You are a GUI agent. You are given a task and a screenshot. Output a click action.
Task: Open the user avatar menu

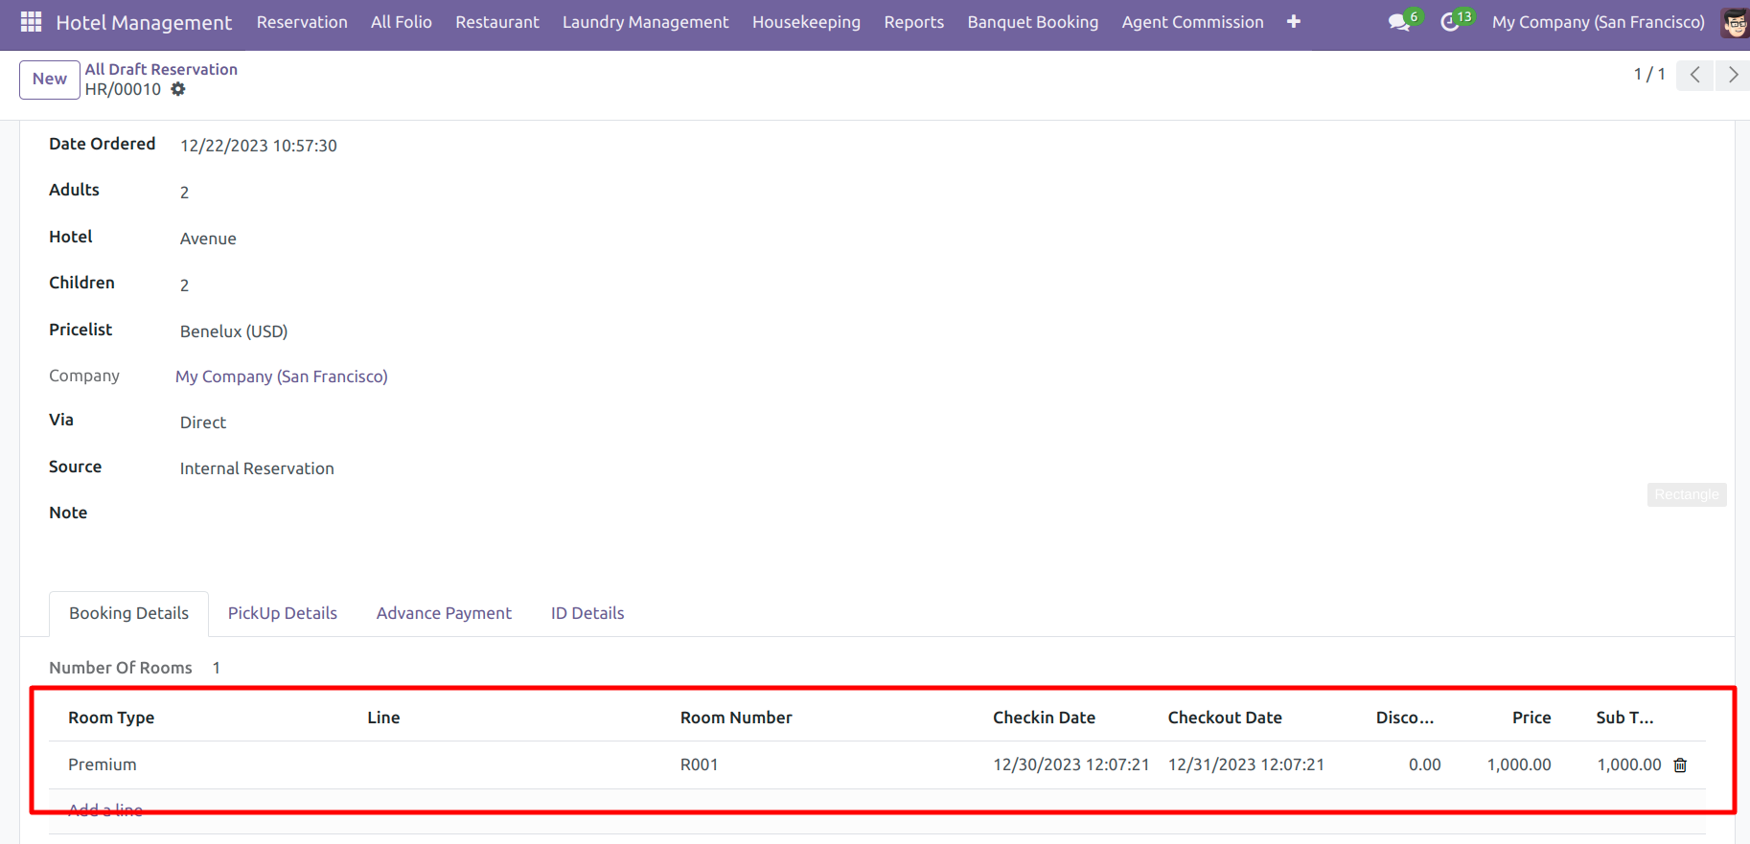point(1734,22)
